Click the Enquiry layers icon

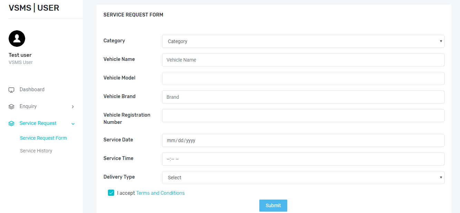click(x=11, y=106)
